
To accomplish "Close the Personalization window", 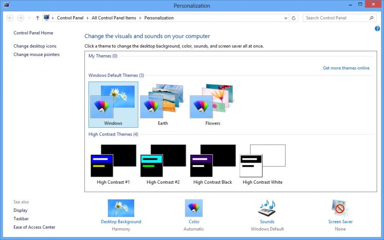I will pyautogui.click(x=373, y=4).
